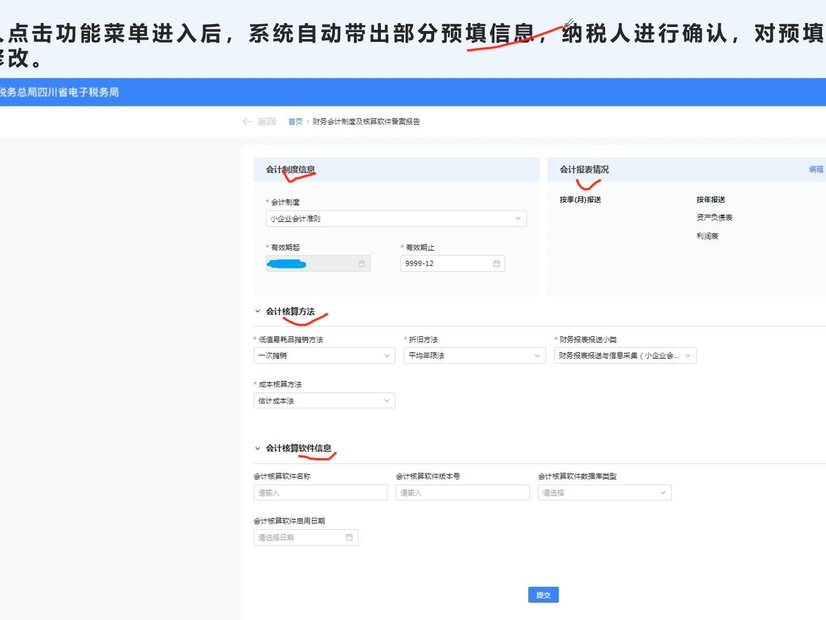Image resolution: width=826 pixels, height=620 pixels.
Task: Click the 有效期止 date field 9999-12
Action: 453,263
